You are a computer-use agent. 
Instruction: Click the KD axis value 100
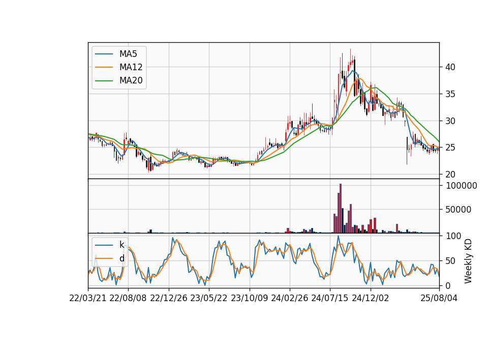[453, 236]
